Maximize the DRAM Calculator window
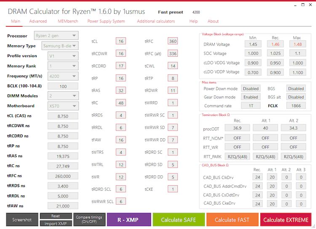The image size is (316, 229). click(x=303, y=5)
